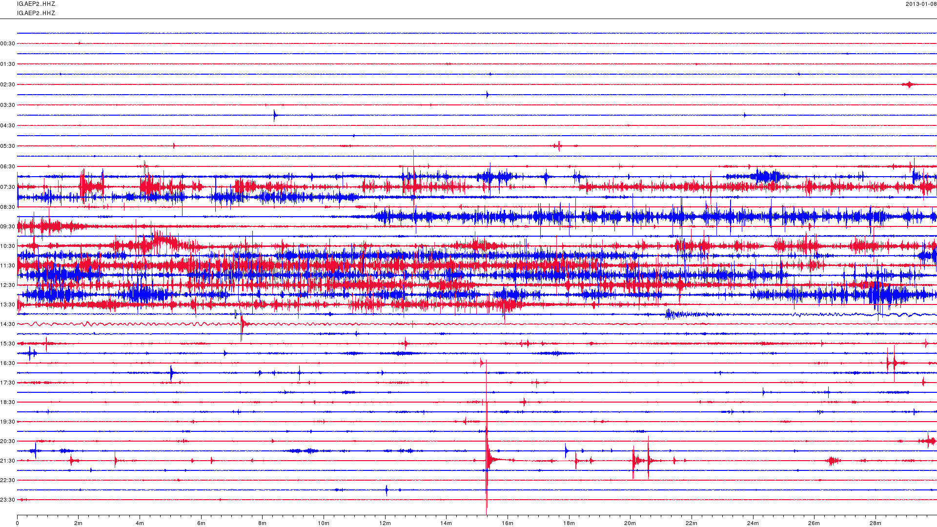Click the 18m axis tick label
Image resolution: width=937 pixels, height=527 pixels.
click(569, 523)
